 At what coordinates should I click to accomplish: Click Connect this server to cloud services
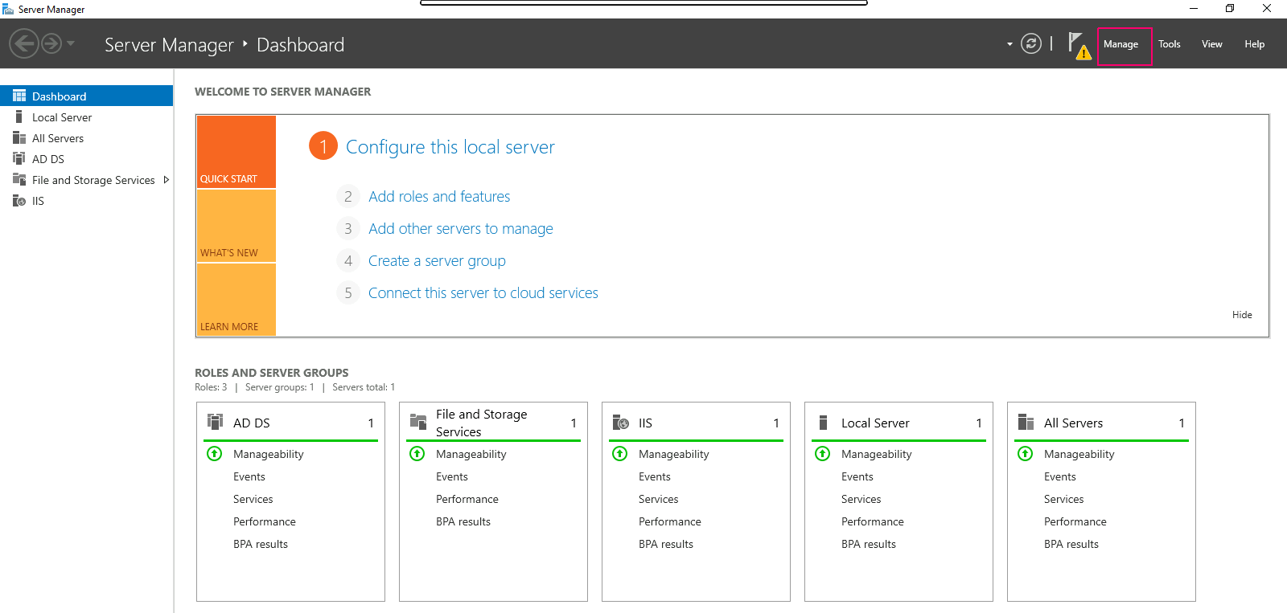pos(483,292)
